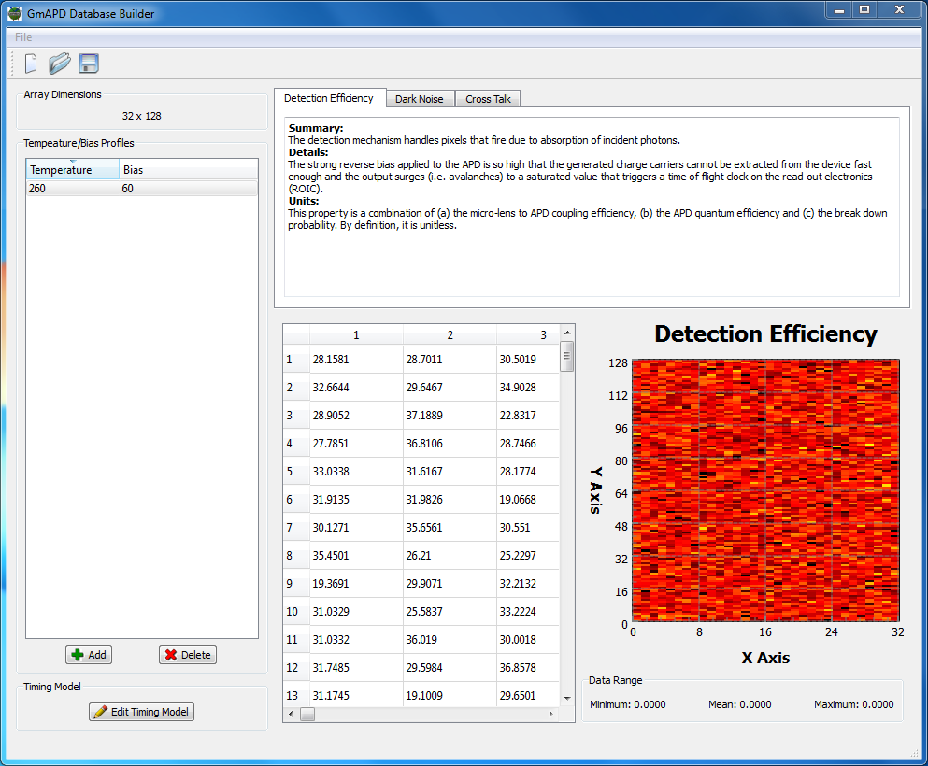Click the GmAPD app icon in title bar
Viewport: 928px width, 766px height.
coord(15,13)
